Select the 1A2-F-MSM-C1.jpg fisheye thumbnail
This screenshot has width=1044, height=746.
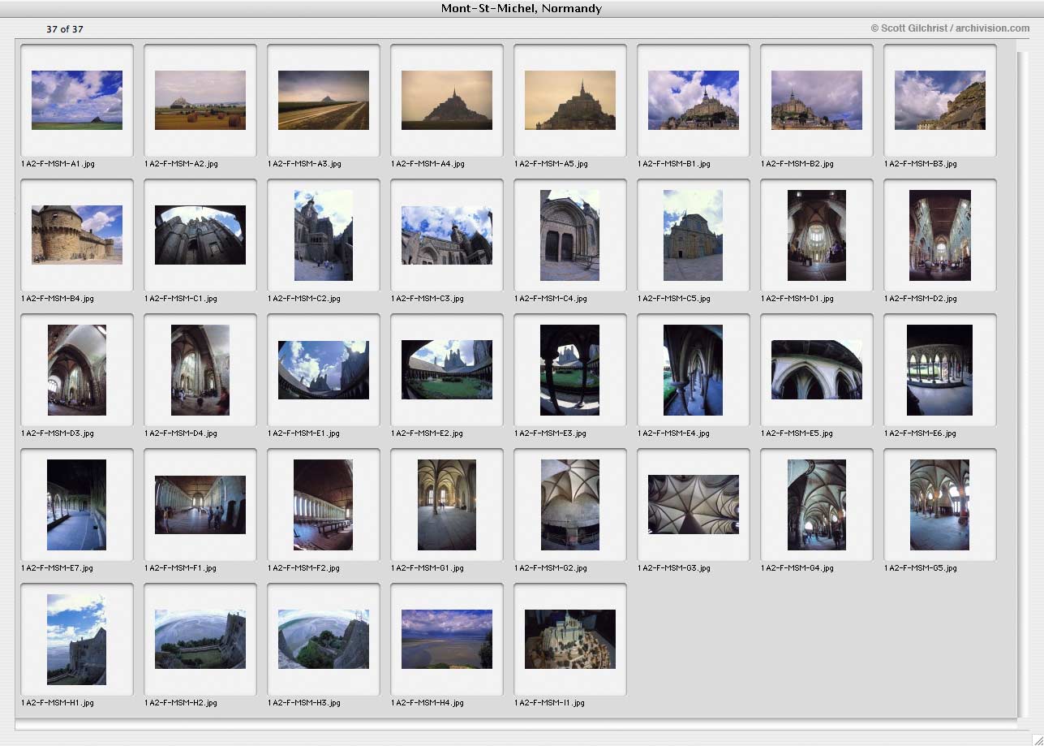tap(200, 235)
